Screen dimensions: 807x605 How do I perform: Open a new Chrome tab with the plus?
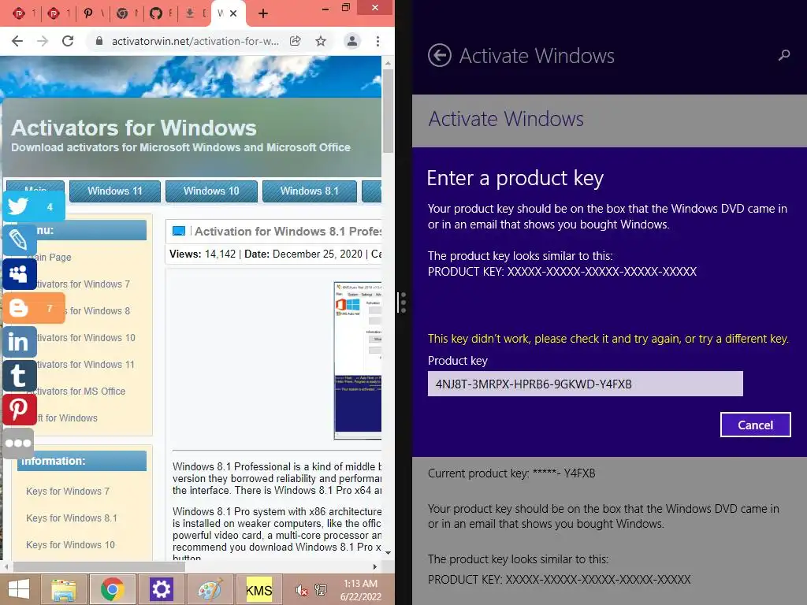coord(263,13)
